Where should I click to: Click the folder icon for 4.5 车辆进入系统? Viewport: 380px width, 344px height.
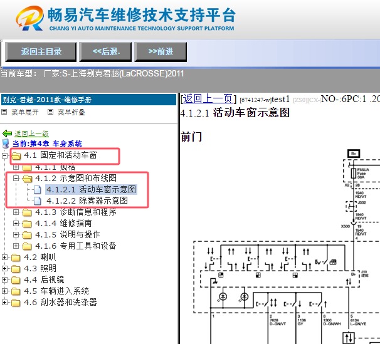pyautogui.click(x=16, y=291)
